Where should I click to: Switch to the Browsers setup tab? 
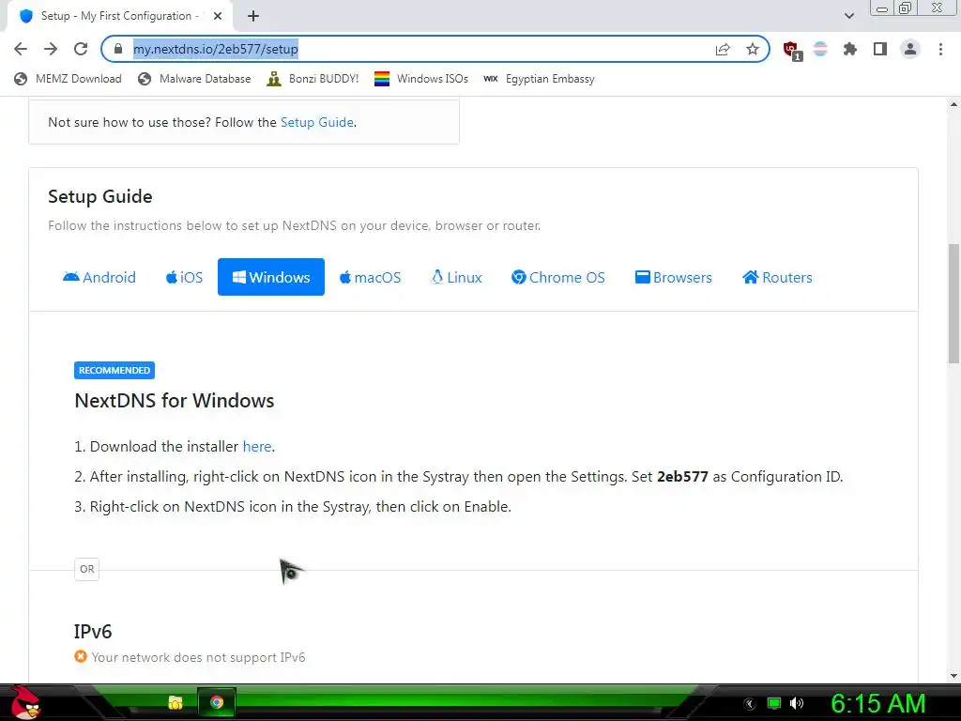674,277
